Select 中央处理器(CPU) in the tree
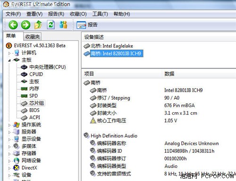The height and width of the screenshot is (181, 236). [x=48, y=67]
